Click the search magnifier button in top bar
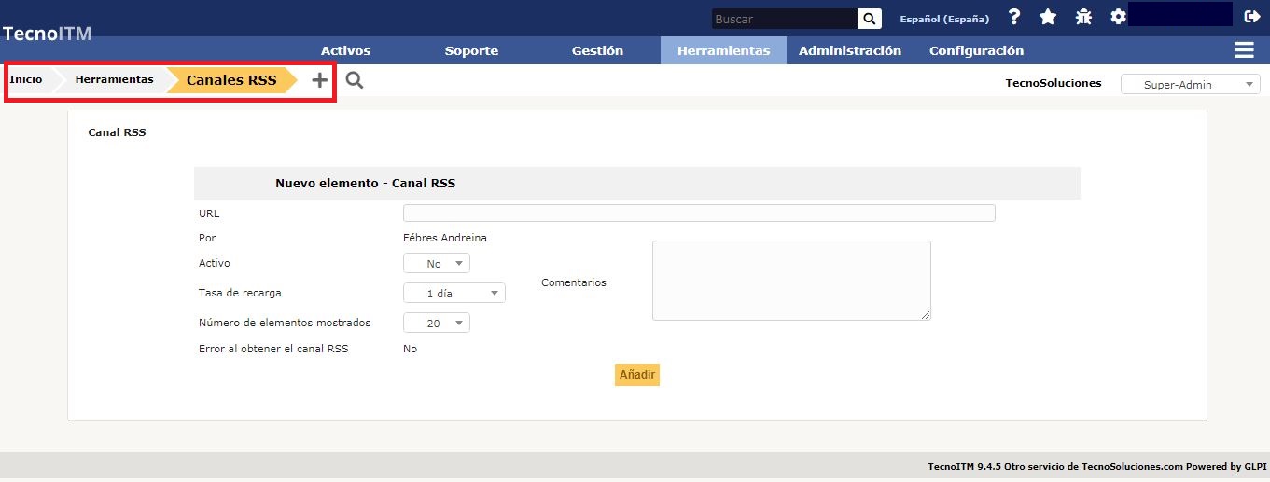Viewport: 1270px width, 482px height. (869, 19)
